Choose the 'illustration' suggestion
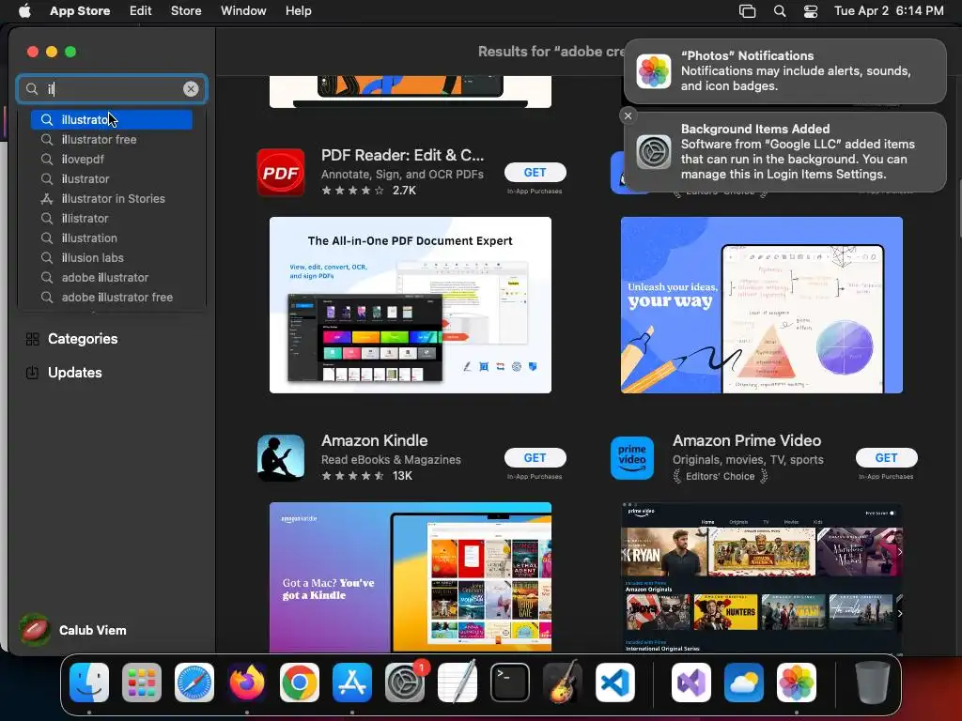 pos(112,238)
